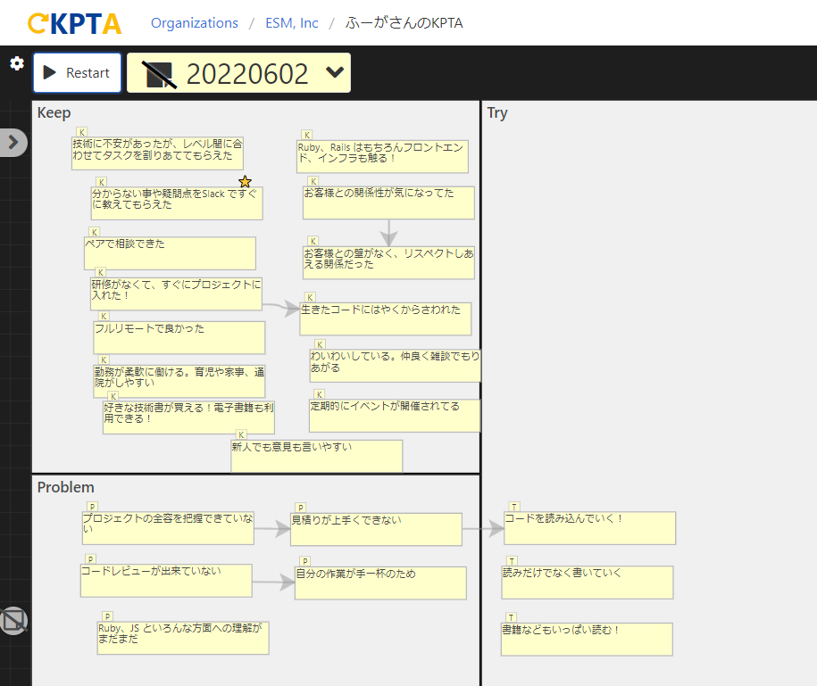Select note 自分の作業が手一杯のため
The image size is (817, 686).
pyautogui.click(x=380, y=583)
